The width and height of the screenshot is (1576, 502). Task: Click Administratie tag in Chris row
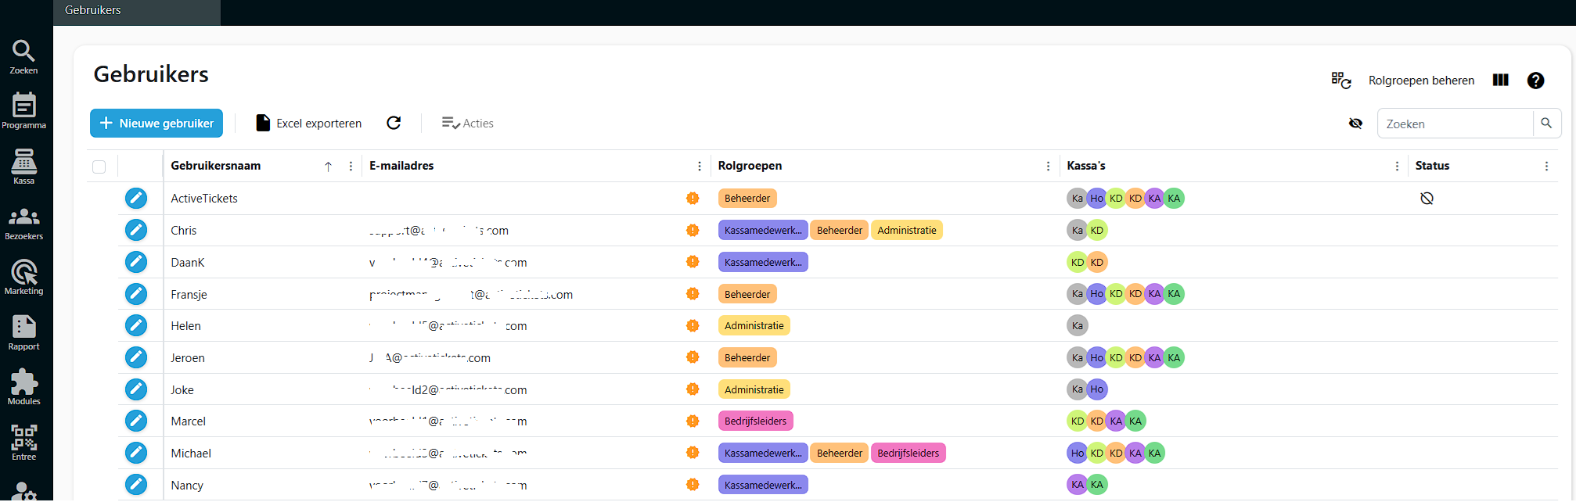point(907,230)
